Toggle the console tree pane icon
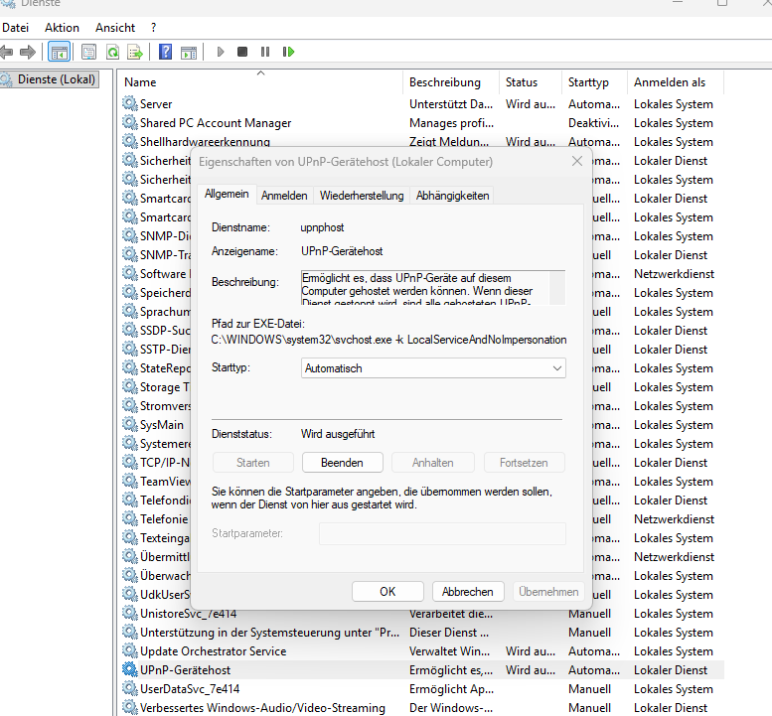This screenshot has height=716, width=772. 59,52
